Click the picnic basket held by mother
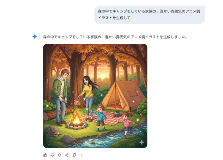 [x=79, y=101]
